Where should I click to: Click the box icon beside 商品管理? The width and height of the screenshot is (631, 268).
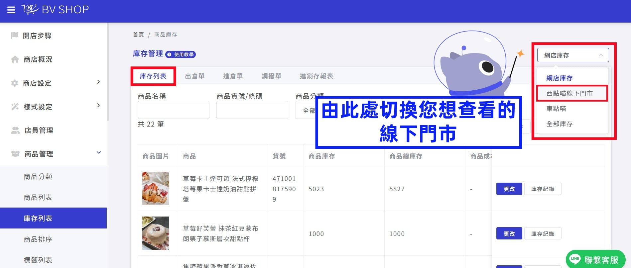[x=15, y=154]
